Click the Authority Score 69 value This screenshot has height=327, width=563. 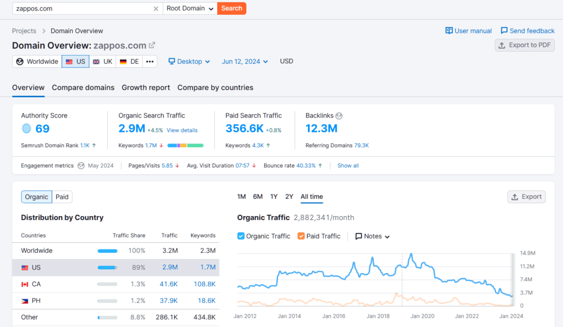[x=42, y=129]
